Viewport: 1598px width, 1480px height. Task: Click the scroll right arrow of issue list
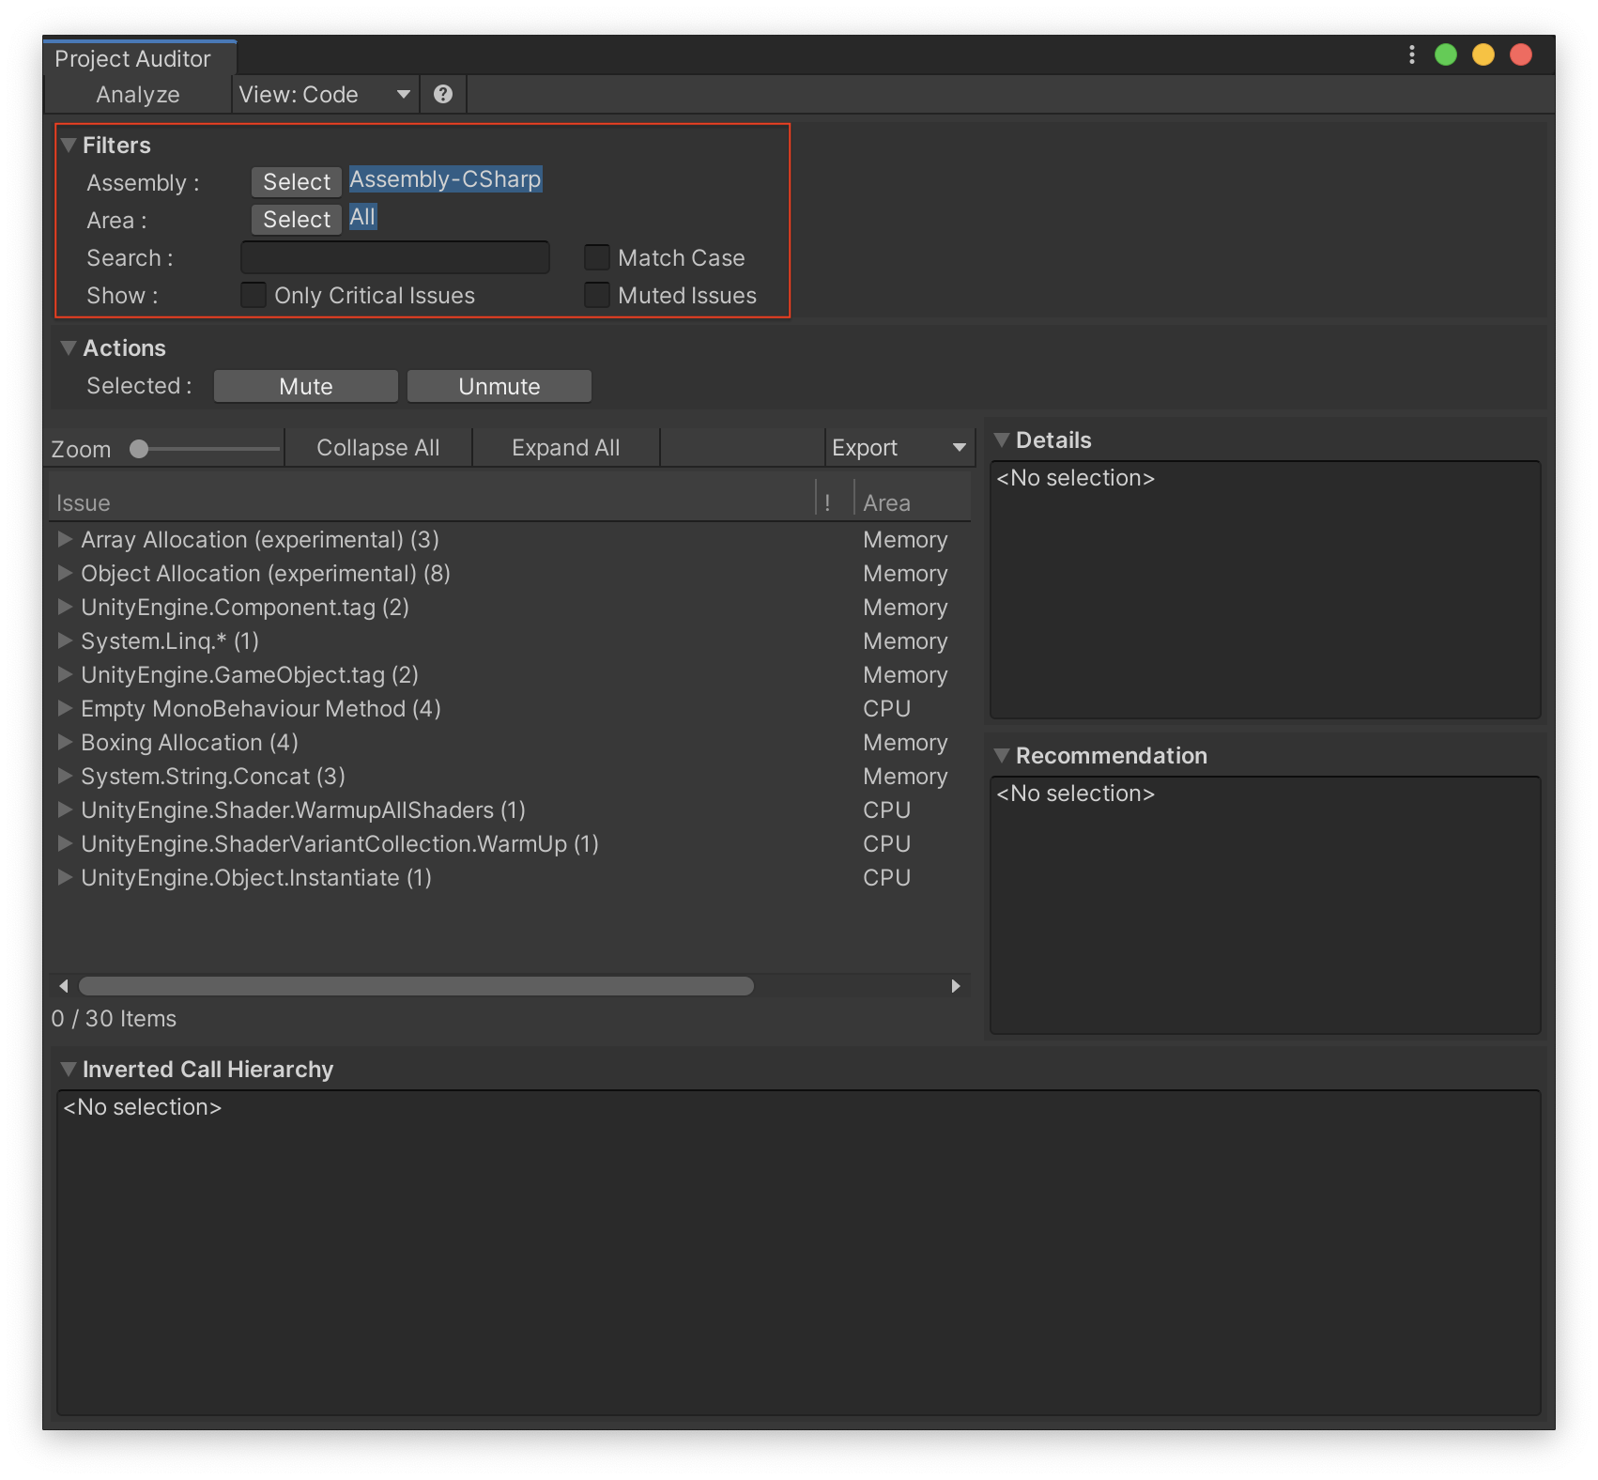(956, 986)
